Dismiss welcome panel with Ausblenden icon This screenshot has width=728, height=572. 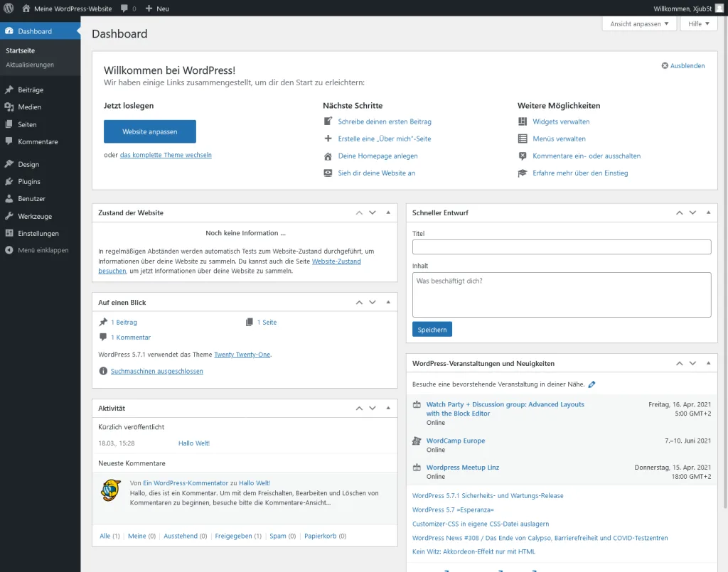[665, 65]
